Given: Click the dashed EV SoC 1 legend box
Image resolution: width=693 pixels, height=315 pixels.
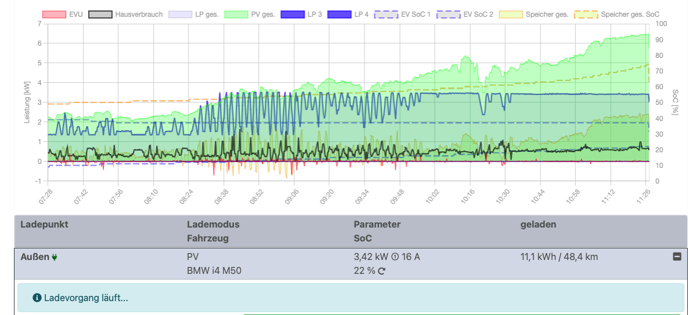Looking at the screenshot, I should point(386,14).
